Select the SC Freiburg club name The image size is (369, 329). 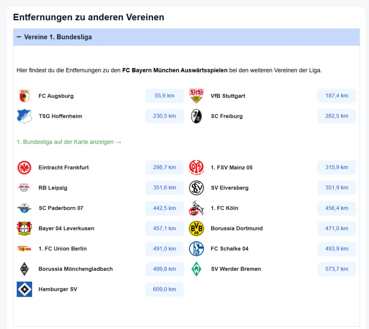[x=227, y=116]
